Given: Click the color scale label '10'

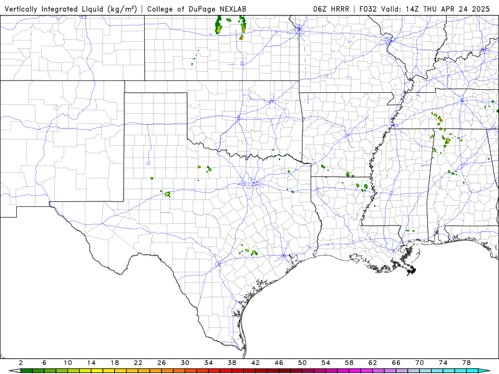Looking at the screenshot, I should coord(68,363).
